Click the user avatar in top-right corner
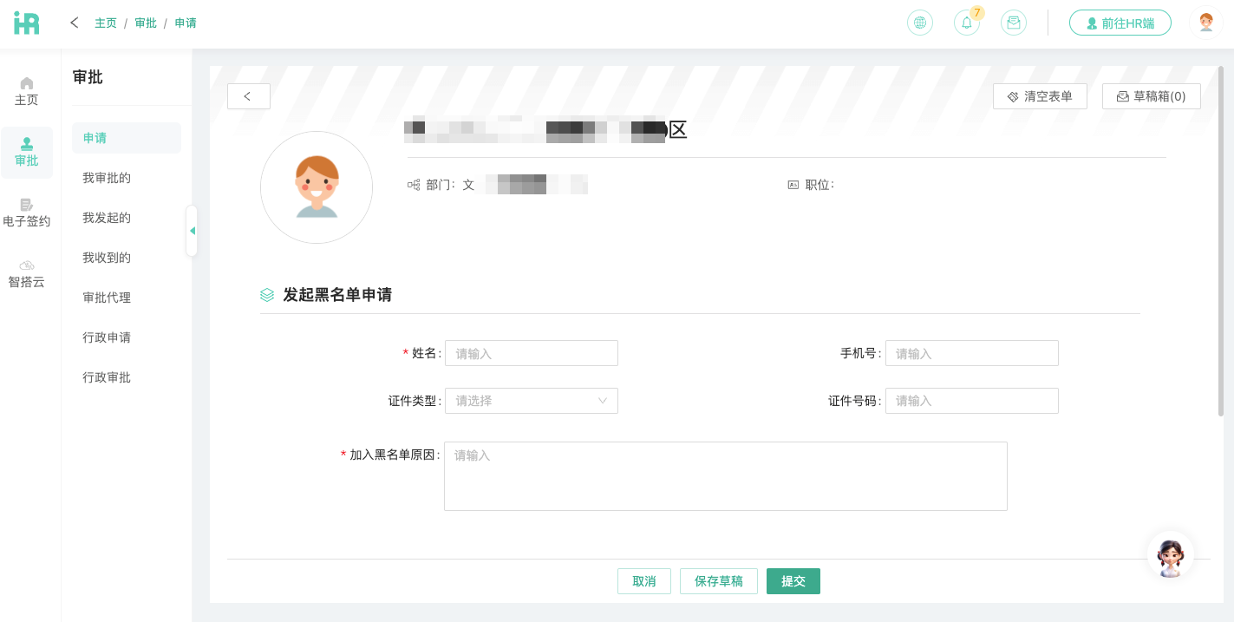 pyautogui.click(x=1206, y=23)
